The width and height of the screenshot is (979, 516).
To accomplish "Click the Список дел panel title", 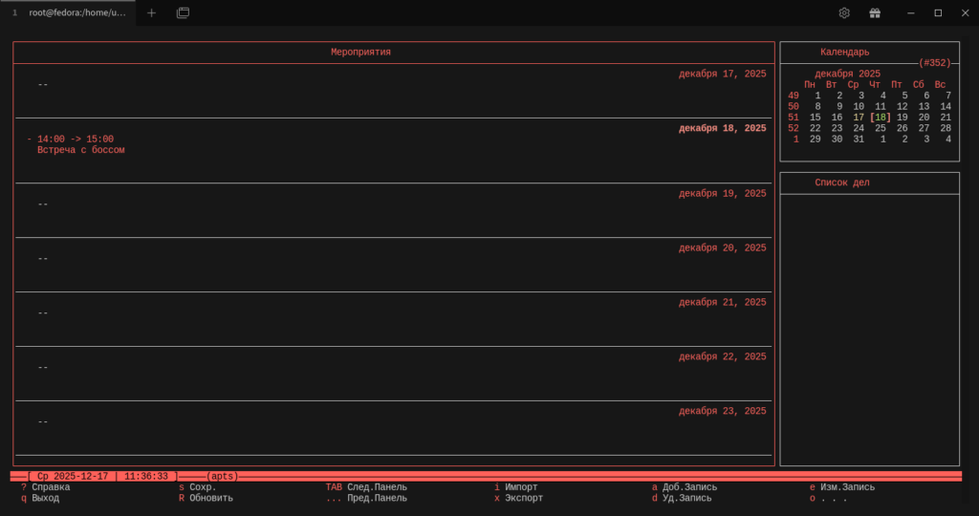I will (x=842, y=183).
